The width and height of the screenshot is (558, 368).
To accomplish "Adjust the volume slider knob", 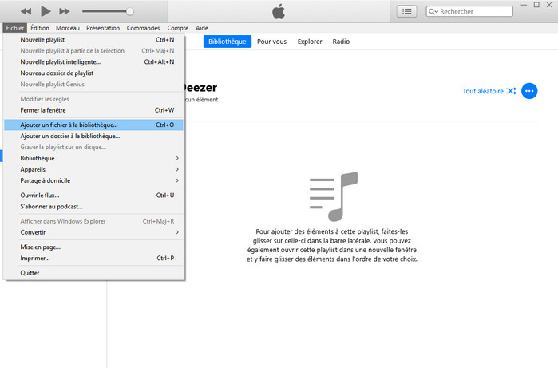I will tap(130, 11).
